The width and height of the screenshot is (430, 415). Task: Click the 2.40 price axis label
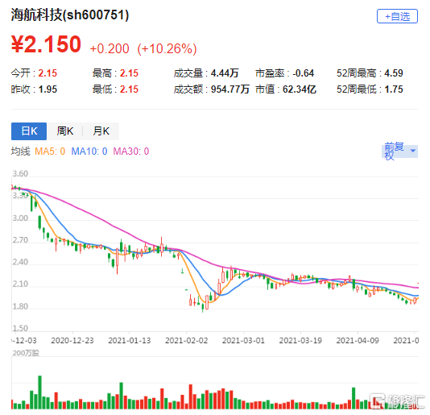[20, 262]
